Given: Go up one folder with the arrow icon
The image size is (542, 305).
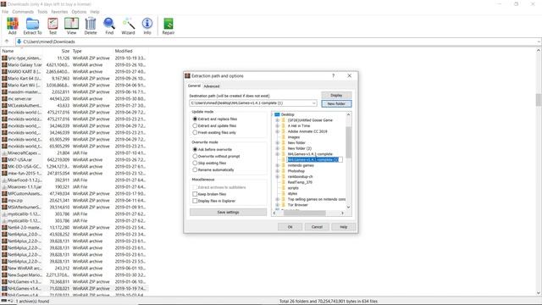Looking at the screenshot, I should pos(7,42).
